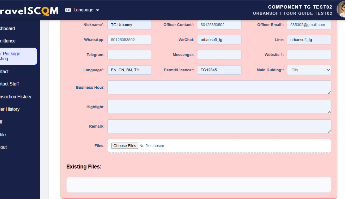Image resolution: width=345 pixels, height=199 pixels.
Task: Click the Choose Files button
Action: (x=125, y=146)
